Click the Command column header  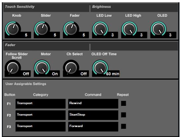click(93, 95)
